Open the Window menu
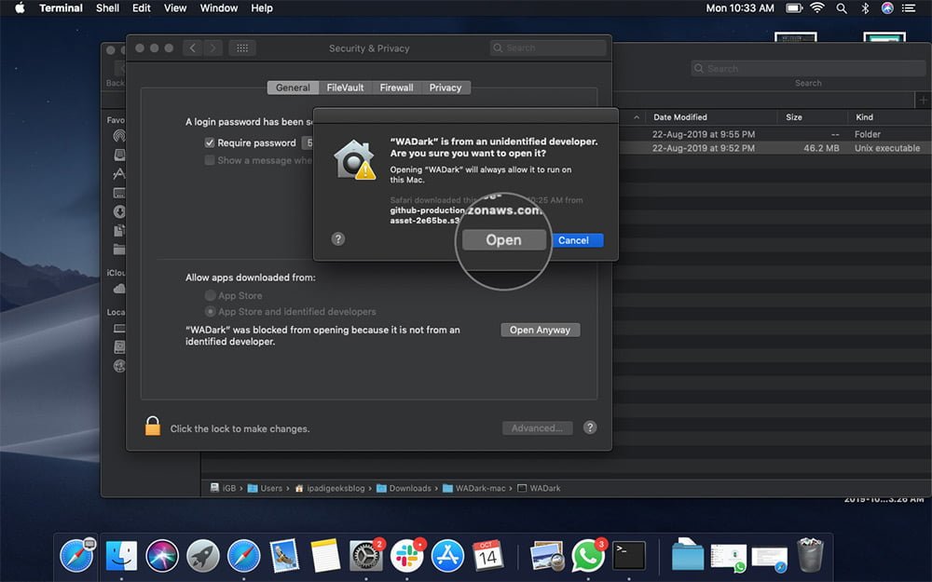 coord(219,8)
